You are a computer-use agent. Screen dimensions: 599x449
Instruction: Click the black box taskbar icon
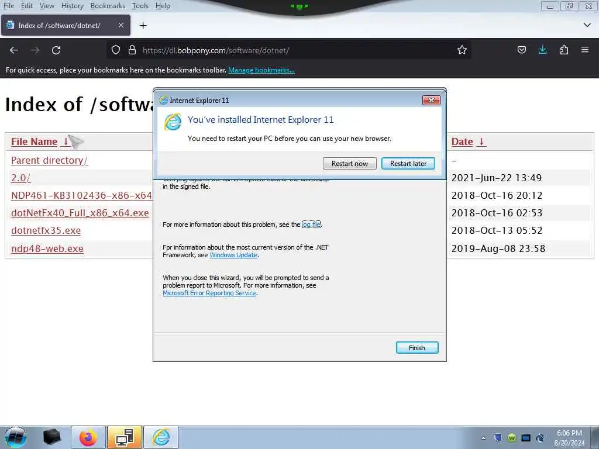52,437
